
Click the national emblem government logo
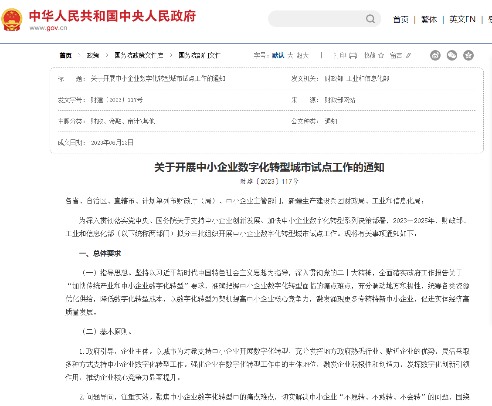pyautogui.click(x=12, y=19)
